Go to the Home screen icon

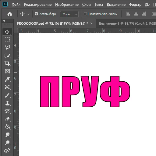click(x=10, y=14)
